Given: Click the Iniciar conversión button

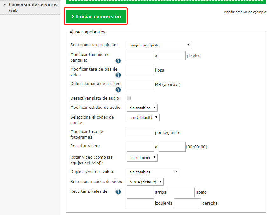Looking at the screenshot, I should (x=96, y=17).
